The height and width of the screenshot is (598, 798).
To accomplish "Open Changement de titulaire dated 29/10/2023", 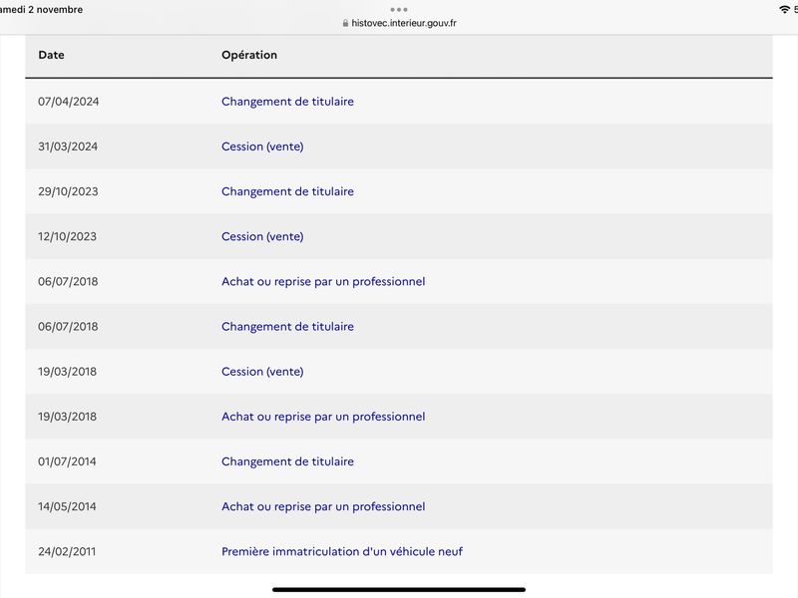I will 287,191.
